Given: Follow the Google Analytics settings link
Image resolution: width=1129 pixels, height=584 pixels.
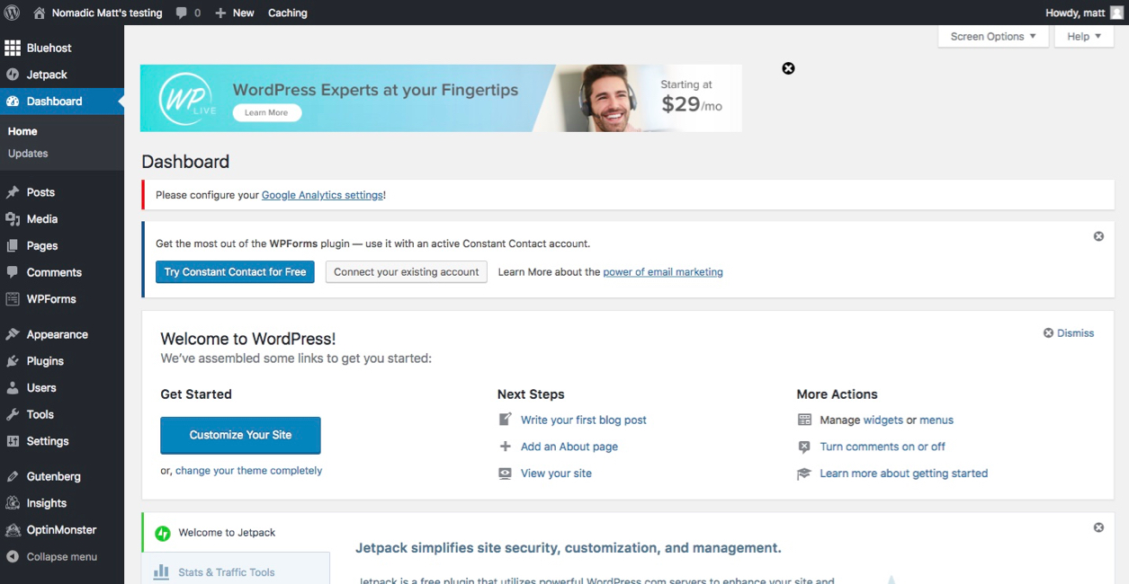Looking at the screenshot, I should coord(322,195).
